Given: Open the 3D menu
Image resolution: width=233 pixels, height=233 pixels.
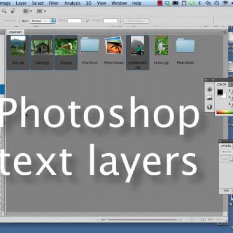Looking at the screenshot, I should pyautogui.click(x=89, y=3).
